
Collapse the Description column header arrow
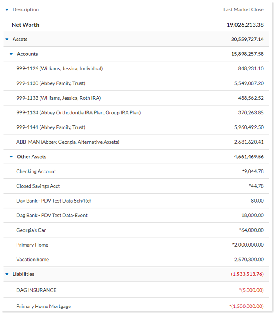click(x=7, y=10)
